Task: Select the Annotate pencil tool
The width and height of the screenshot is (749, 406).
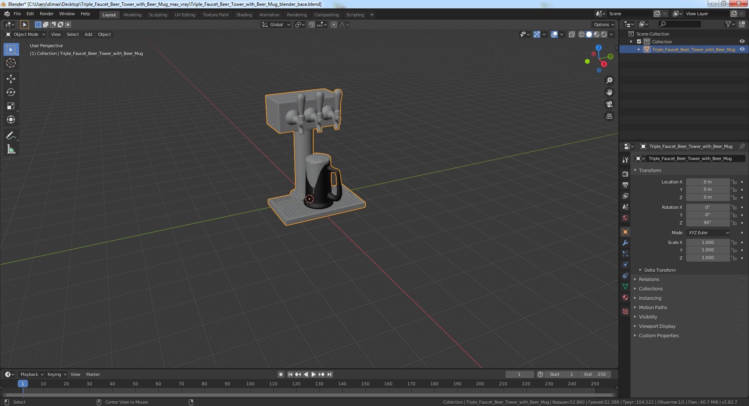Action: click(x=11, y=135)
